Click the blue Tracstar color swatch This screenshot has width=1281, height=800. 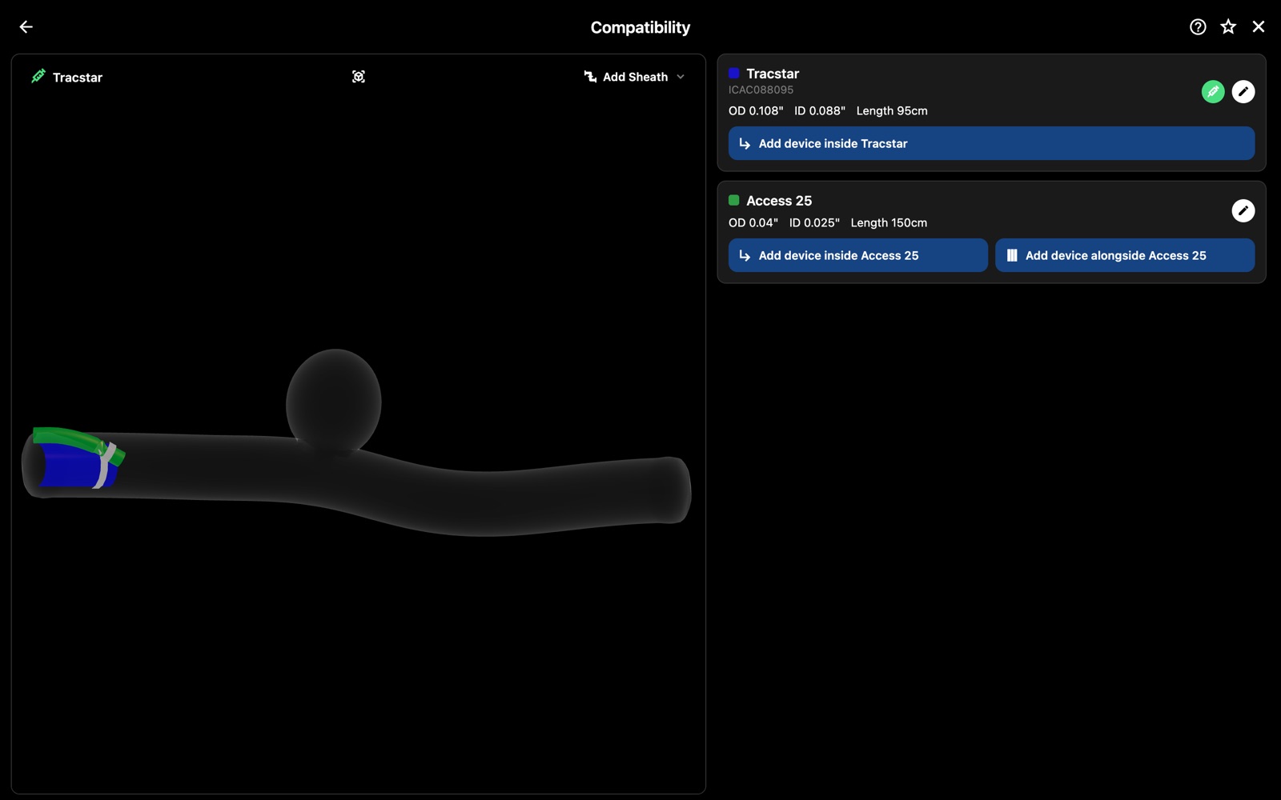click(x=734, y=74)
